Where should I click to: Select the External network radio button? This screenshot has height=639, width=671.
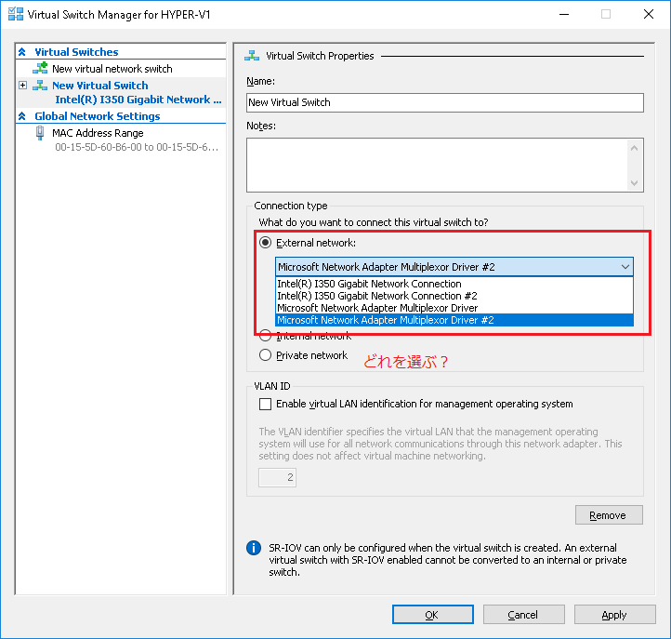pos(265,243)
